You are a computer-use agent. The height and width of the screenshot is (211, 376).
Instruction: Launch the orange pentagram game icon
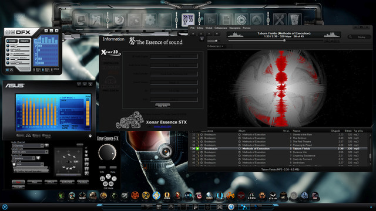click(135, 196)
